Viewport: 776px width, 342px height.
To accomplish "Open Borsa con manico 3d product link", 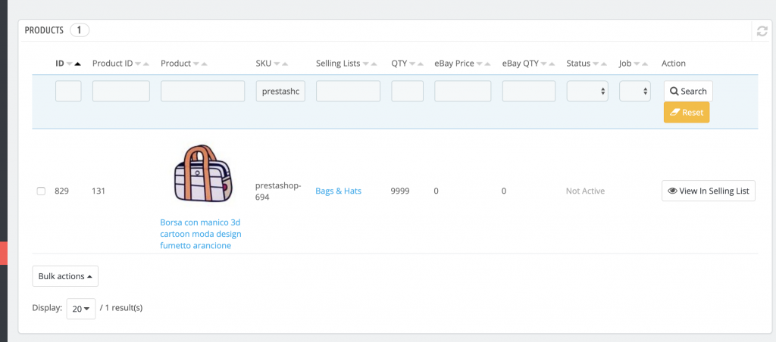I will [x=201, y=234].
